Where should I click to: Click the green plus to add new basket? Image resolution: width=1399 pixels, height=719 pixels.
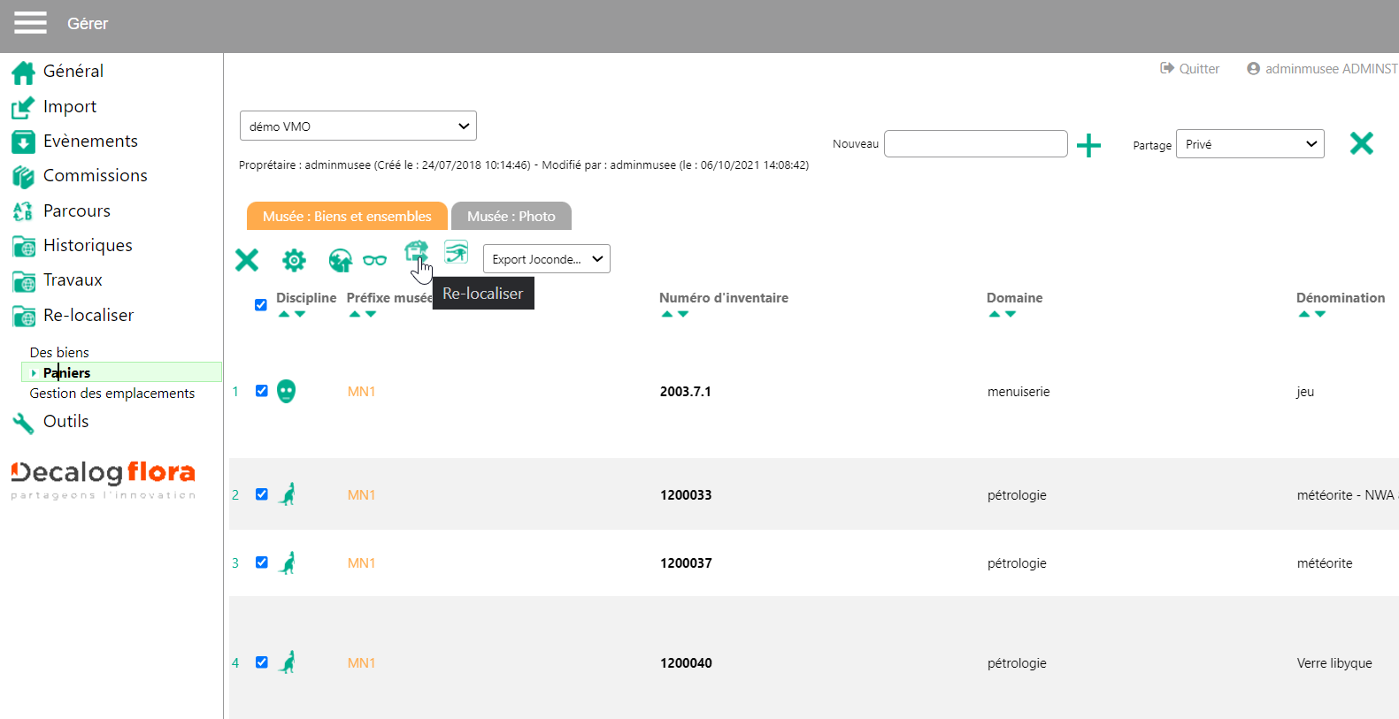[1088, 145]
